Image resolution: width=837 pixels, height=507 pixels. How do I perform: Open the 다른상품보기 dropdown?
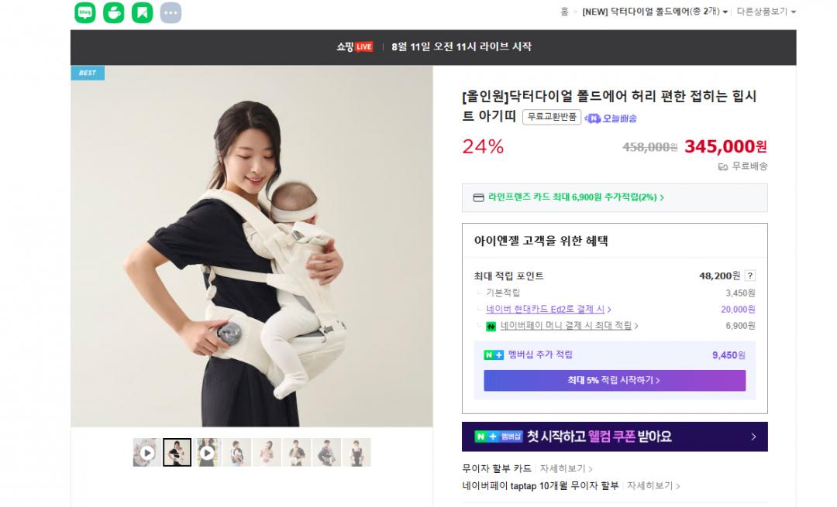(766, 12)
